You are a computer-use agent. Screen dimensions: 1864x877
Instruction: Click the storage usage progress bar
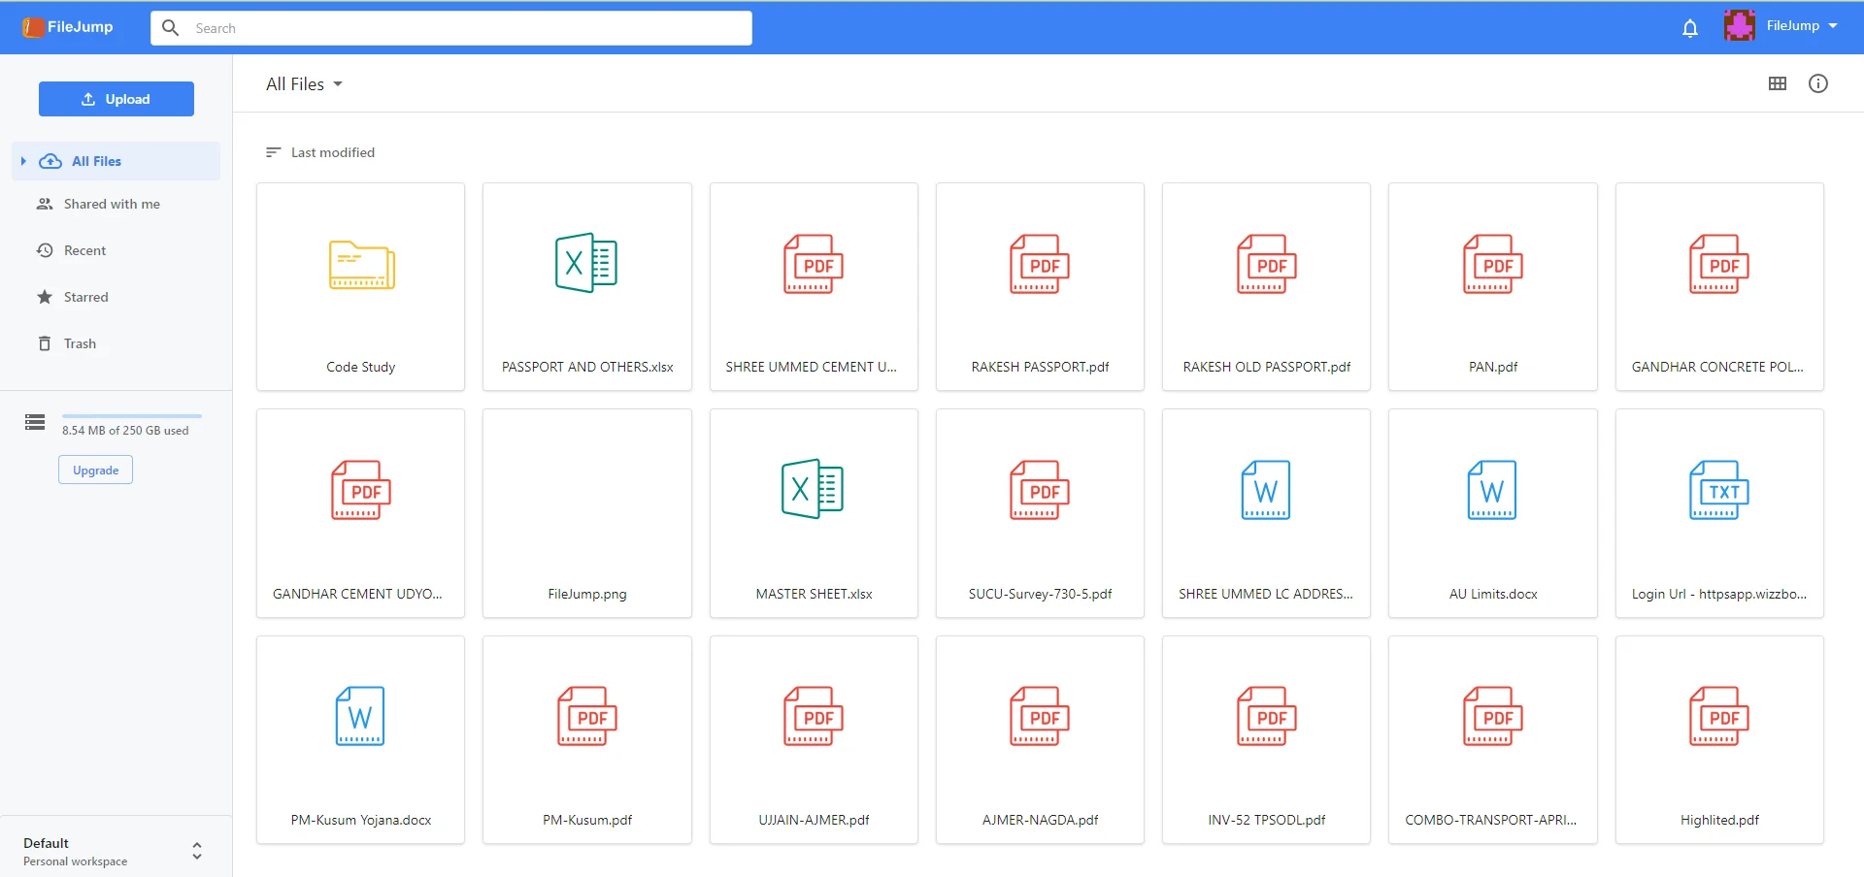(131, 414)
